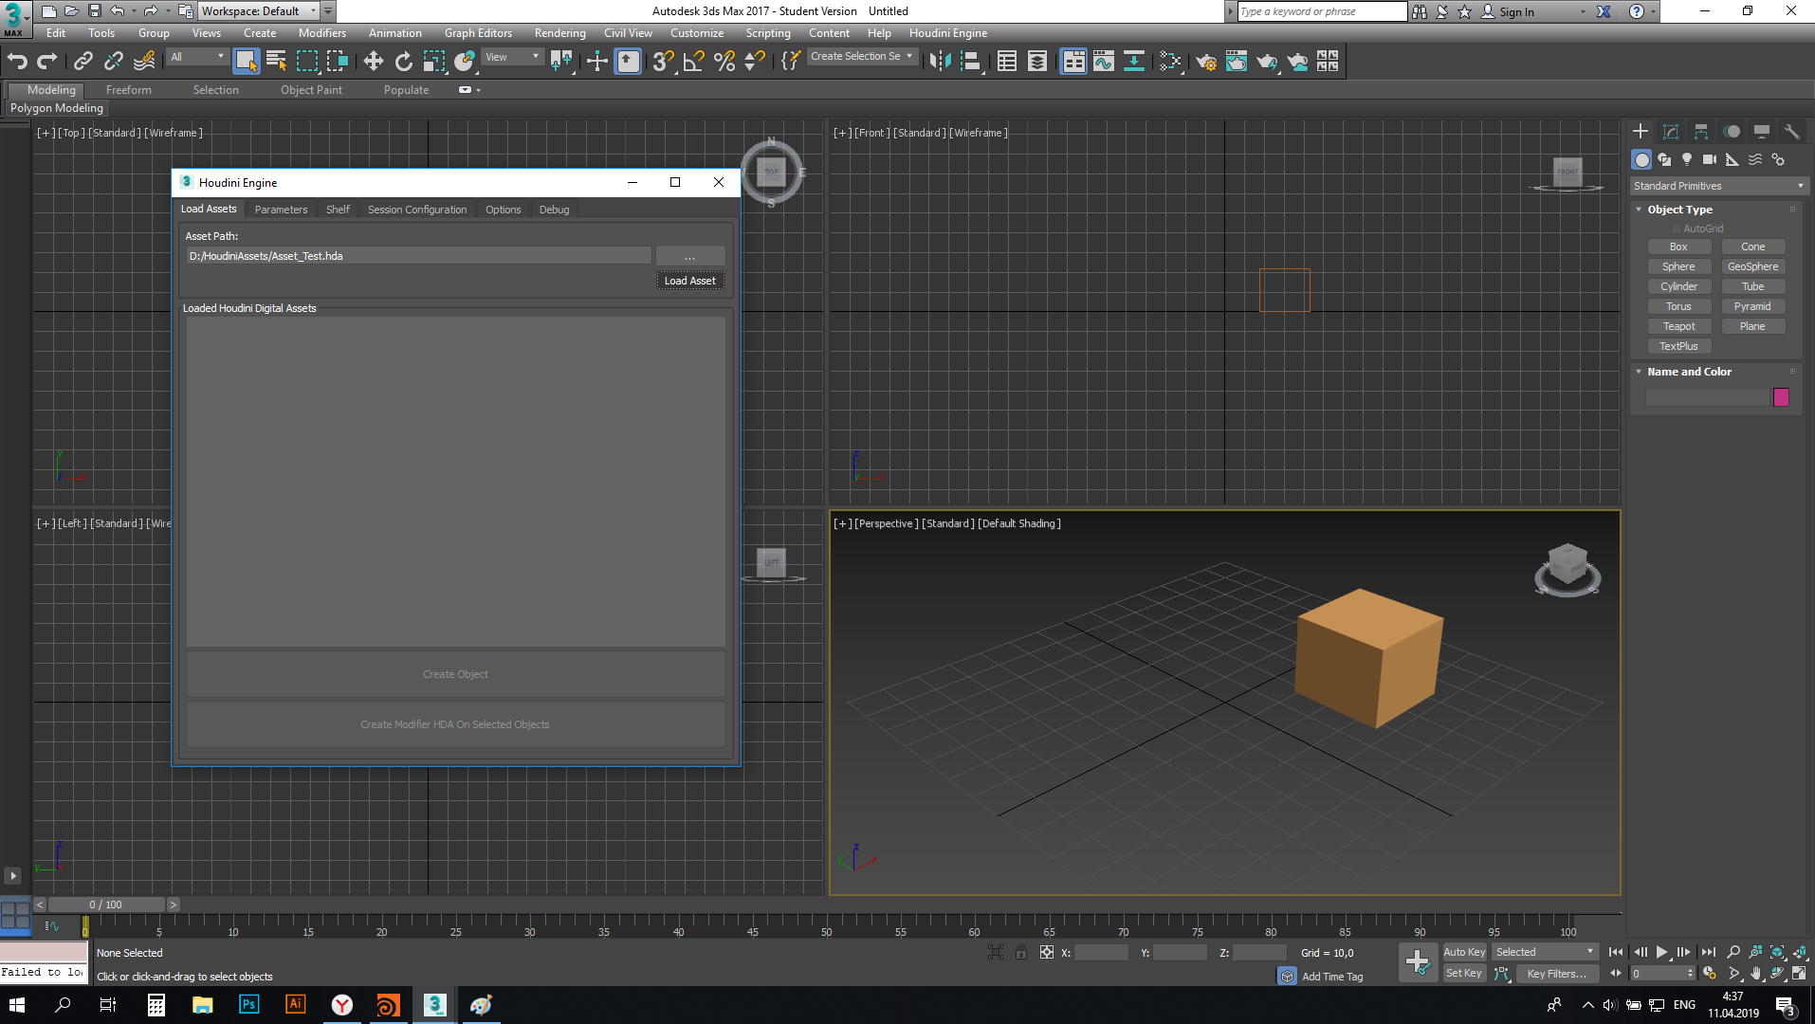
Task: Open the Debug tab
Action: (555, 210)
